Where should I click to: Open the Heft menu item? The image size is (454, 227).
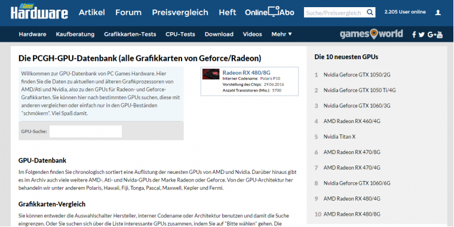pos(227,13)
